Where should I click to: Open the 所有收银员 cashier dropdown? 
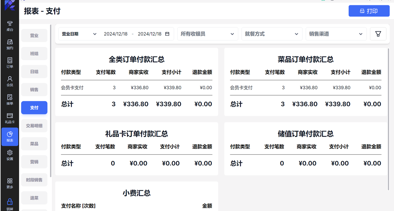[x=208, y=34]
